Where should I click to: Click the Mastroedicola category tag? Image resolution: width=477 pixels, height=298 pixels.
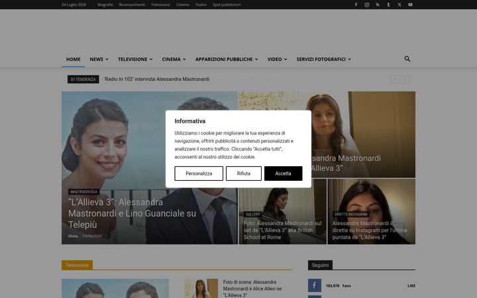click(84, 192)
